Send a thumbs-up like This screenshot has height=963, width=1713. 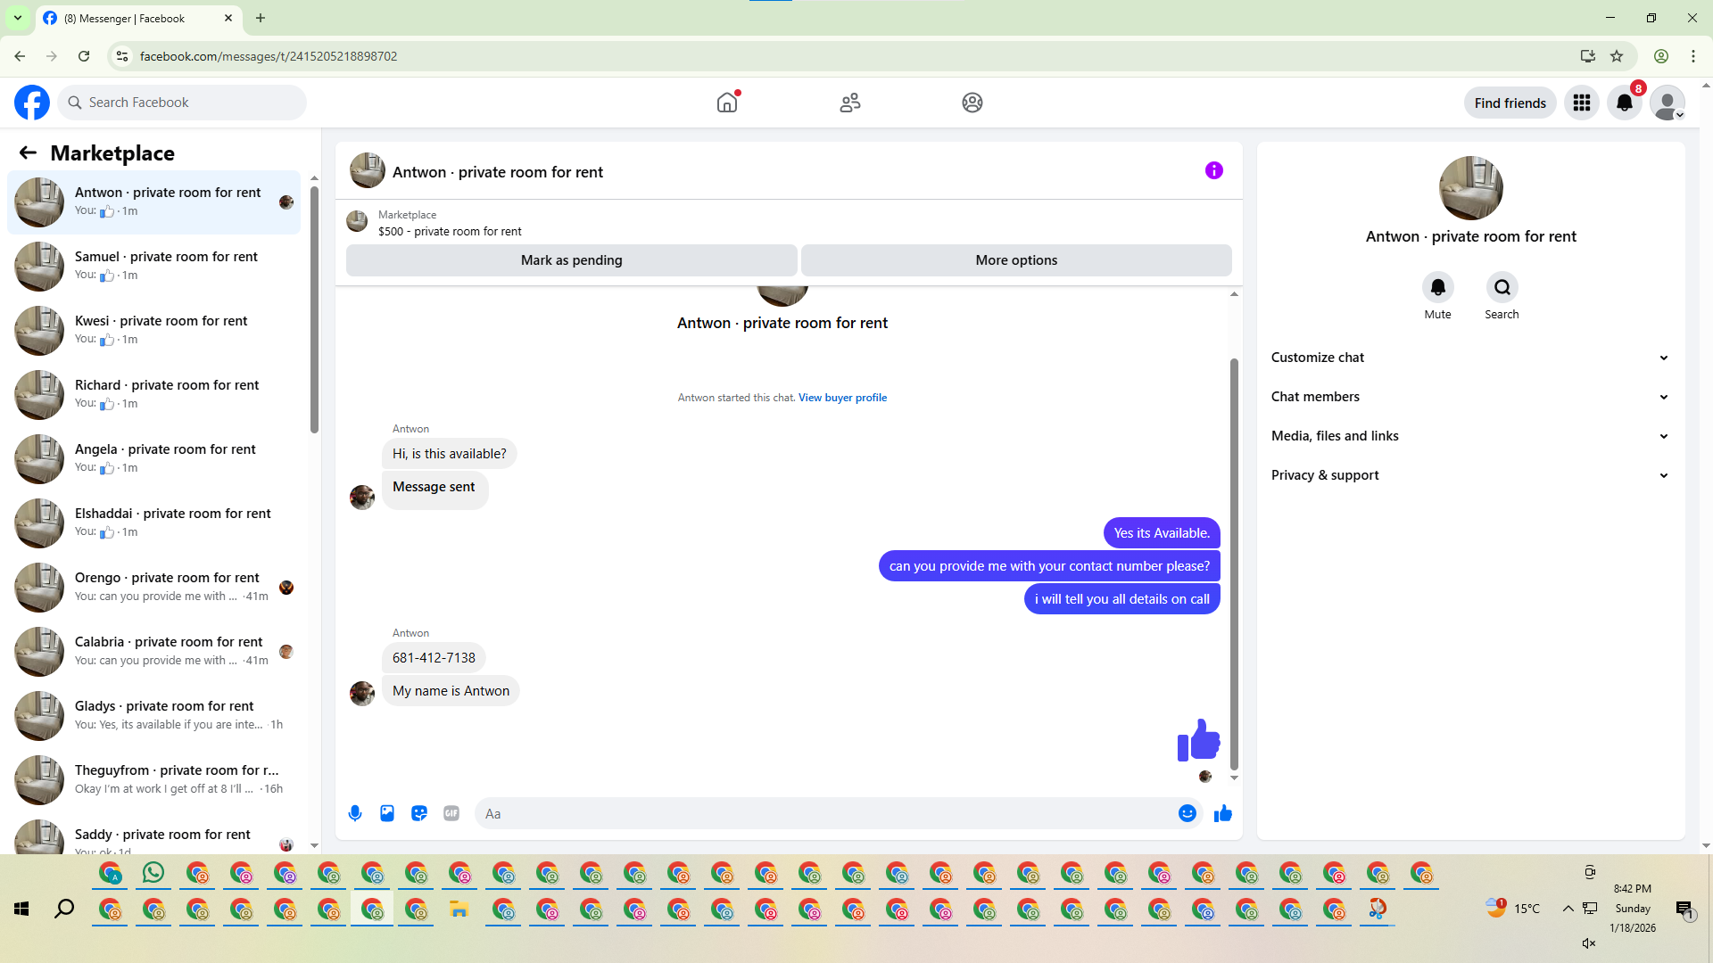click(1222, 813)
